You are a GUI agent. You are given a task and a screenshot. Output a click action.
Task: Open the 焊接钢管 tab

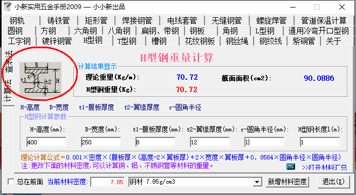coord(138,20)
